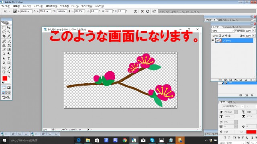This screenshot has width=257, height=144.
Task: Select the Pen tool
Action: click(4, 63)
